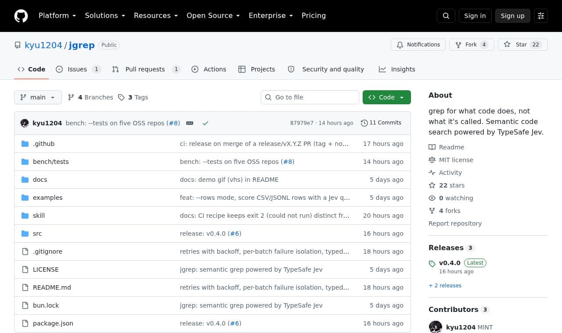The image size is (562, 333).
Task: Open the bench/tests folder
Action: tap(51, 162)
